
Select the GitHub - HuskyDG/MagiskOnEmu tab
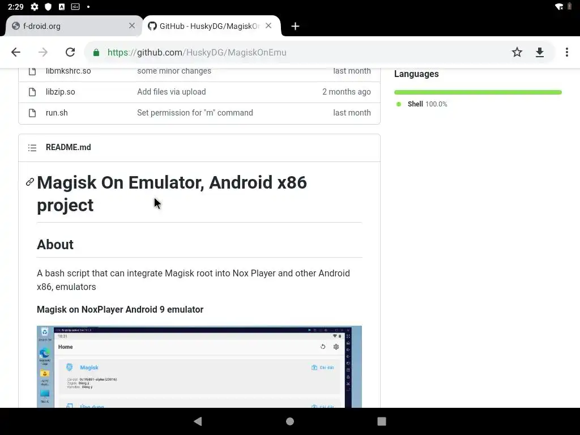pos(211,26)
